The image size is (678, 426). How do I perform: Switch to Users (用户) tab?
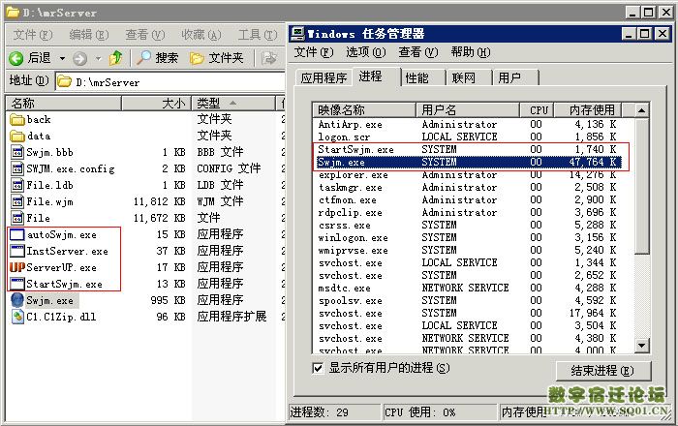tap(515, 77)
